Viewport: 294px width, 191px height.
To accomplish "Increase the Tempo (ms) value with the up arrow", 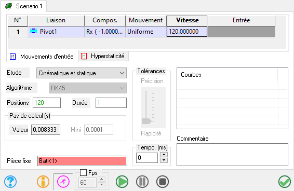I will click(164, 155).
